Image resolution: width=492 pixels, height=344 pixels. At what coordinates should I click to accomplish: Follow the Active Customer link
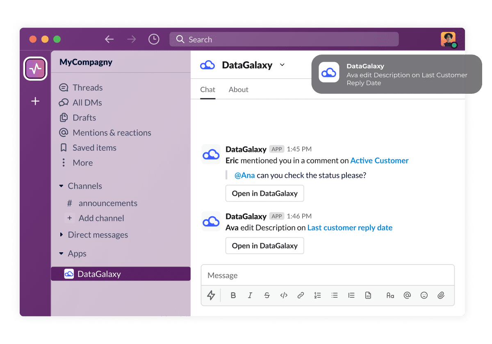(x=379, y=161)
